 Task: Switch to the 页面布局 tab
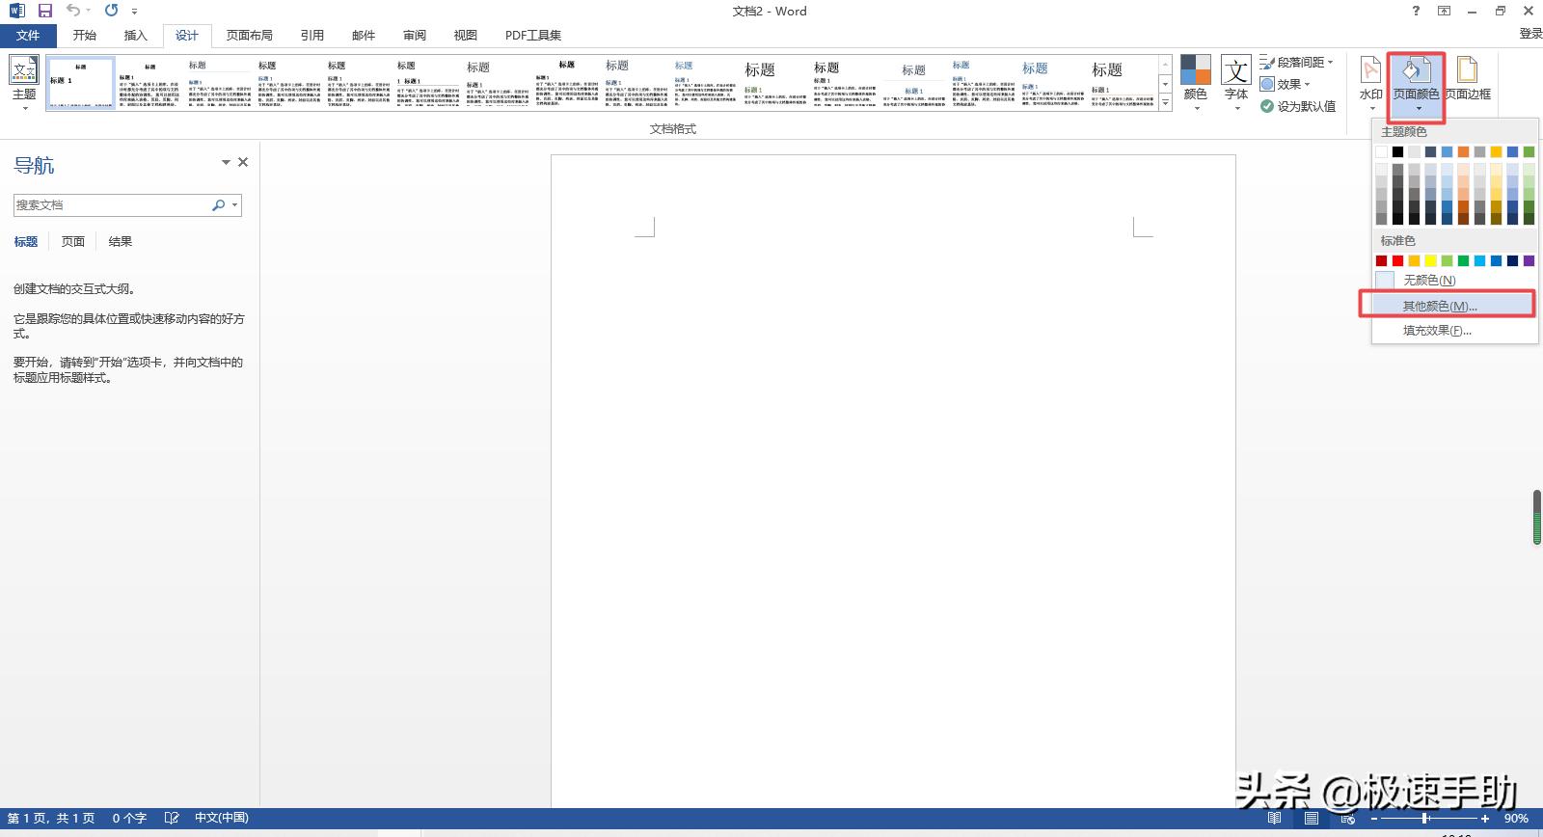point(250,36)
